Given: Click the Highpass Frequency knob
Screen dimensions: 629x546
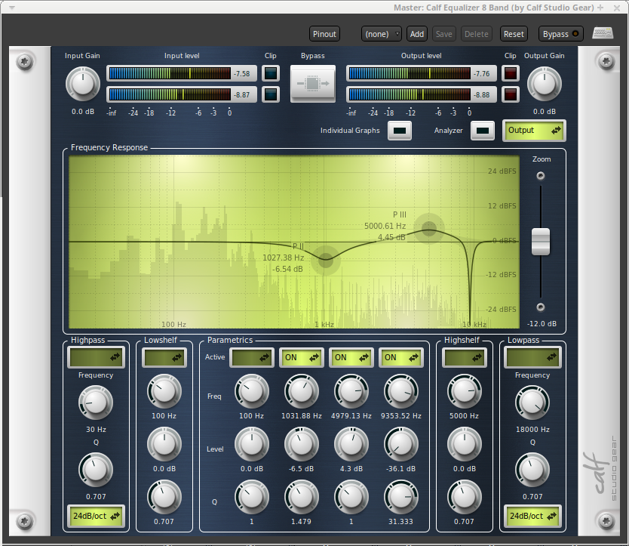Looking at the screenshot, I should [x=96, y=403].
